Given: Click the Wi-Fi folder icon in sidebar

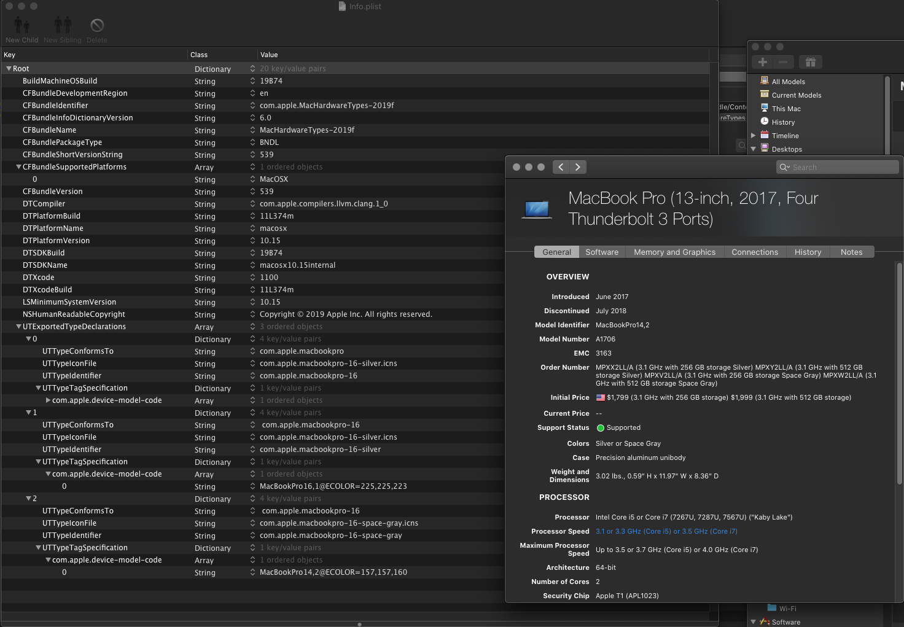Looking at the screenshot, I should 772,608.
